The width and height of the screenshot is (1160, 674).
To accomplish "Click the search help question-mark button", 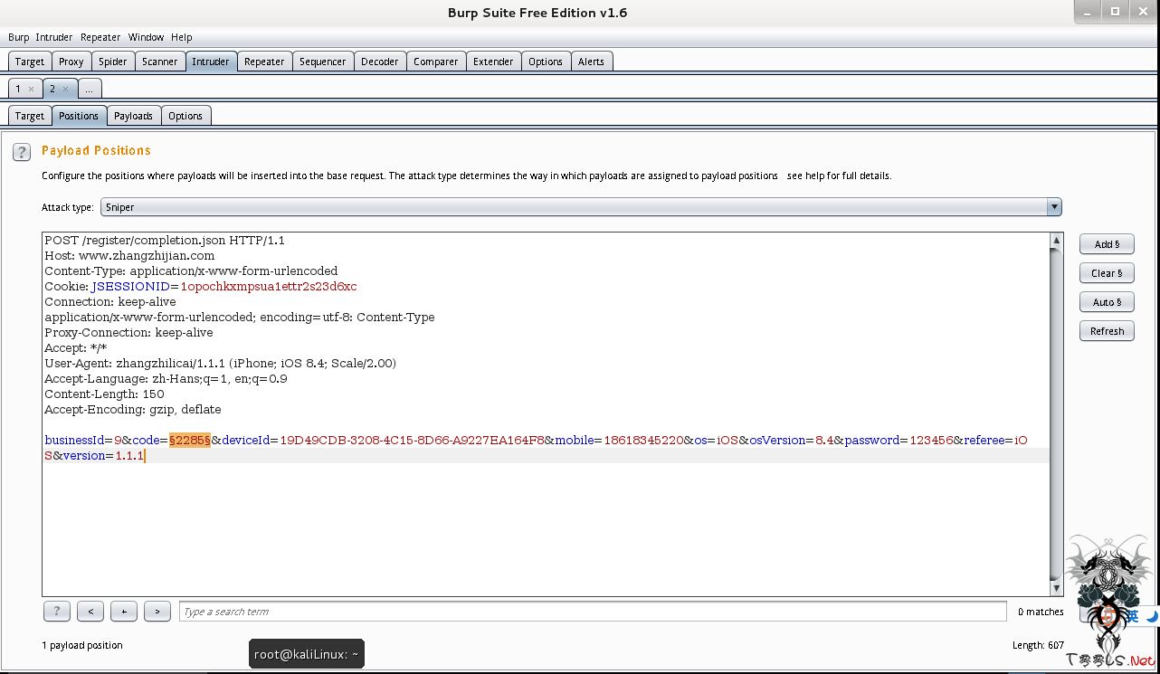I will (56, 612).
